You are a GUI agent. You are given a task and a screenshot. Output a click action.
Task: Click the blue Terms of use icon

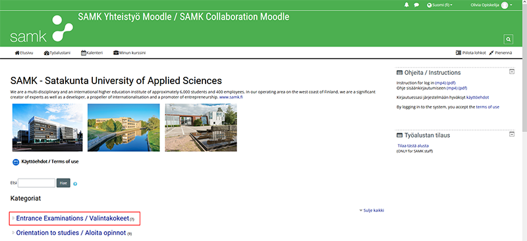[16, 162]
